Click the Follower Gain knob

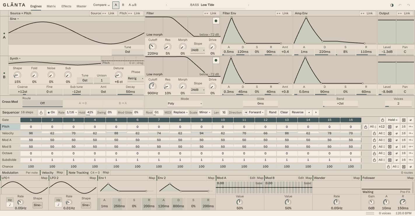click(x=371, y=202)
